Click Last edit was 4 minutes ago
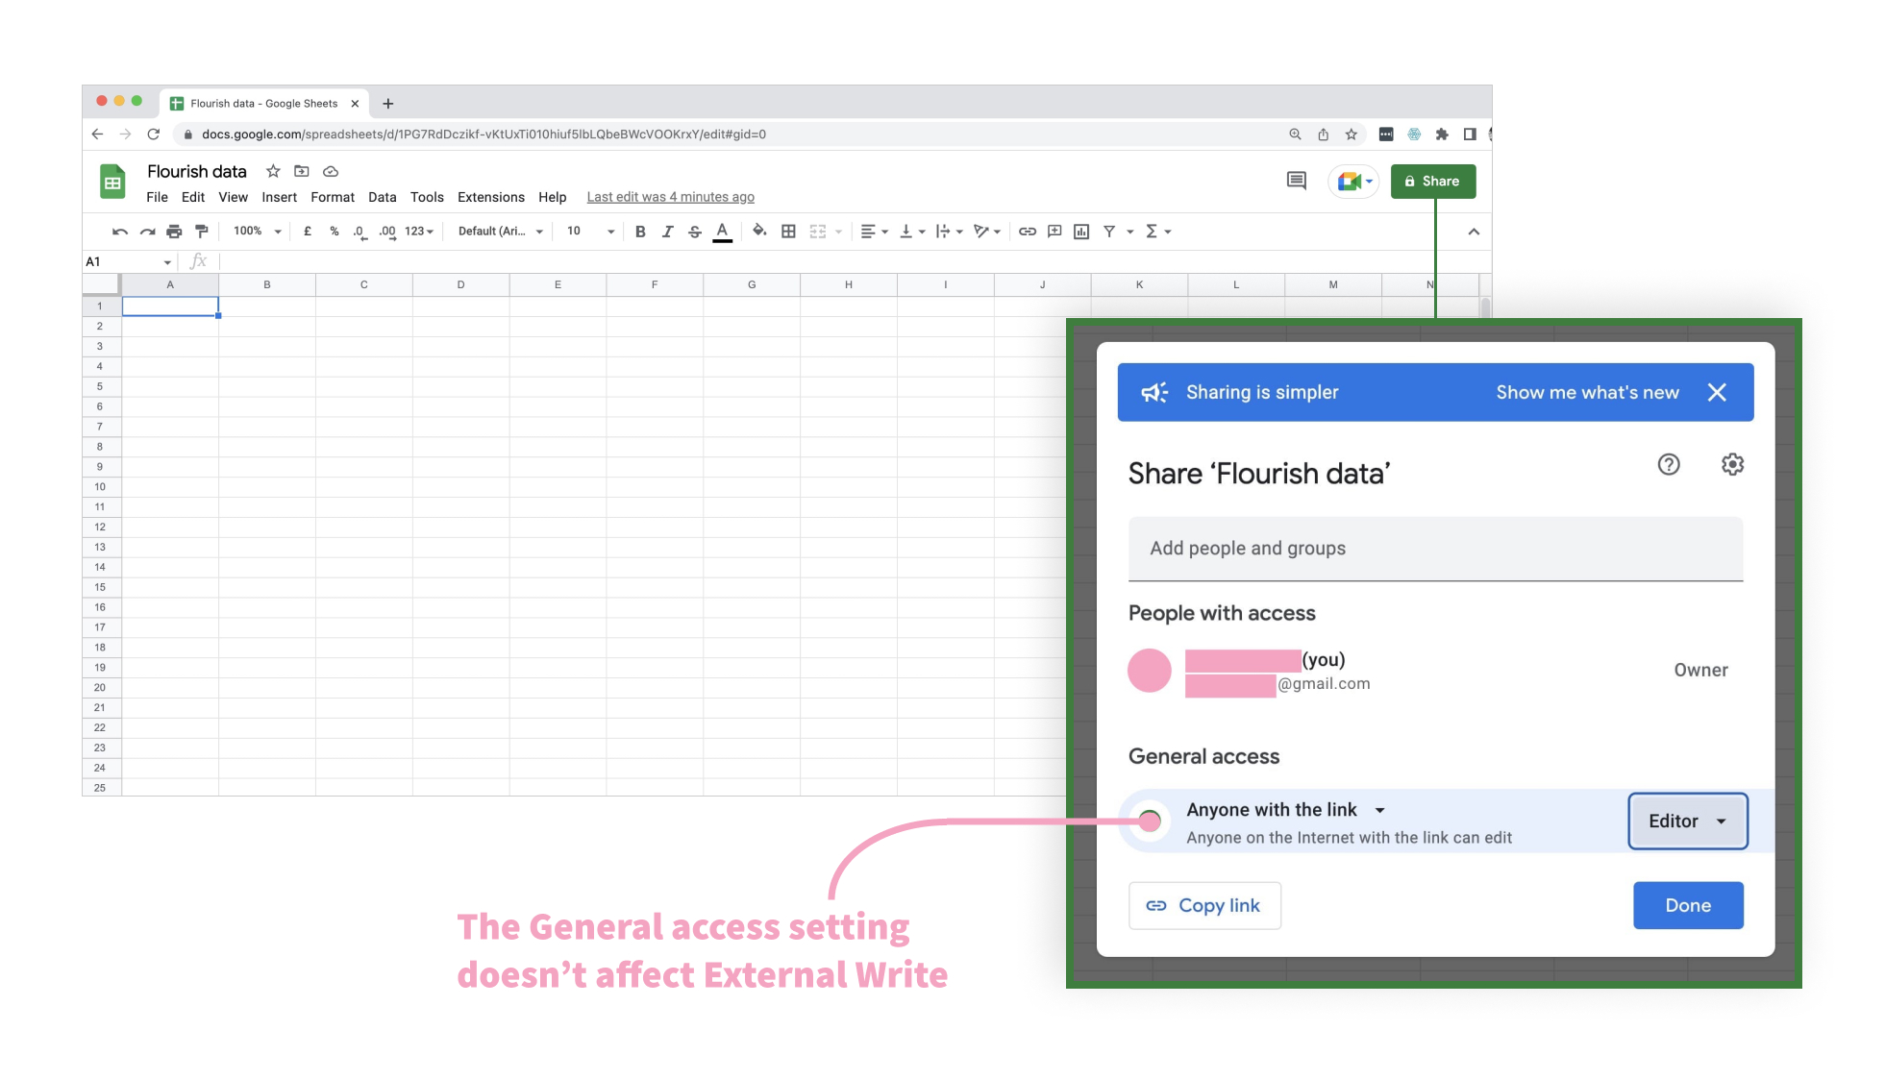1885x1079 pixels. [x=671, y=197]
